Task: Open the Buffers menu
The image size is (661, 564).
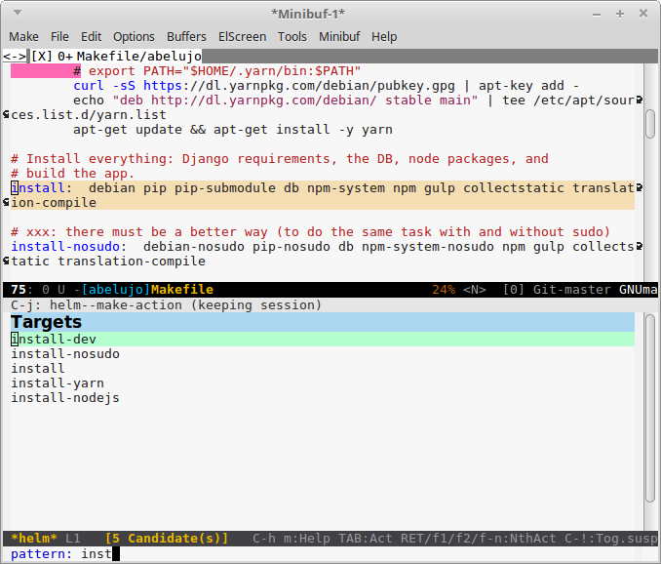Action: 186,36
